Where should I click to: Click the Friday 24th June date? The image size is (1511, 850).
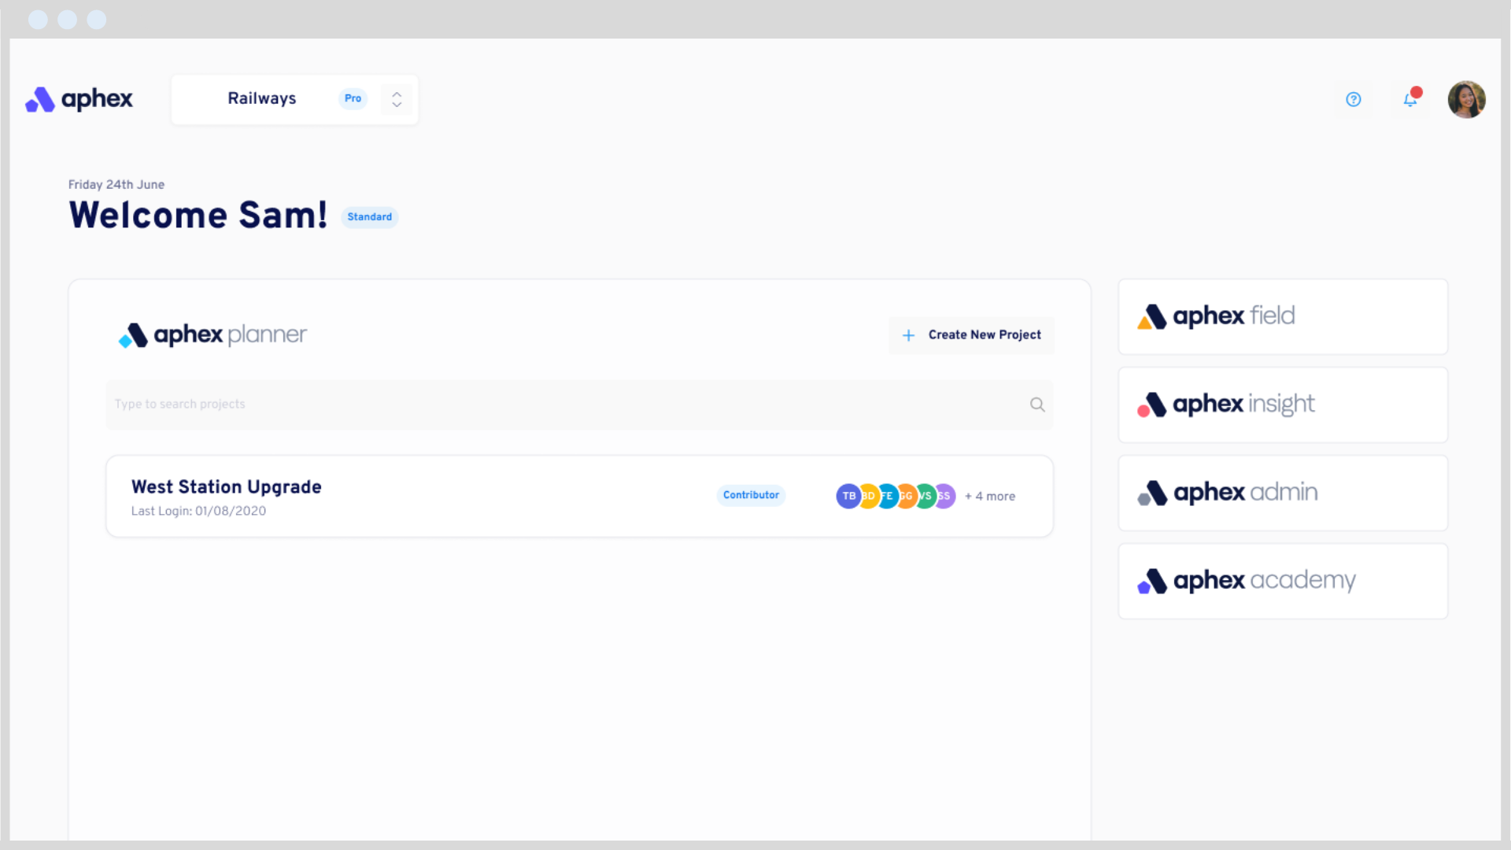tap(116, 184)
